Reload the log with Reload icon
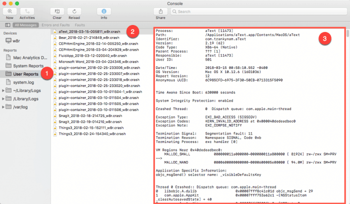The image size is (350, 204). point(74,11)
